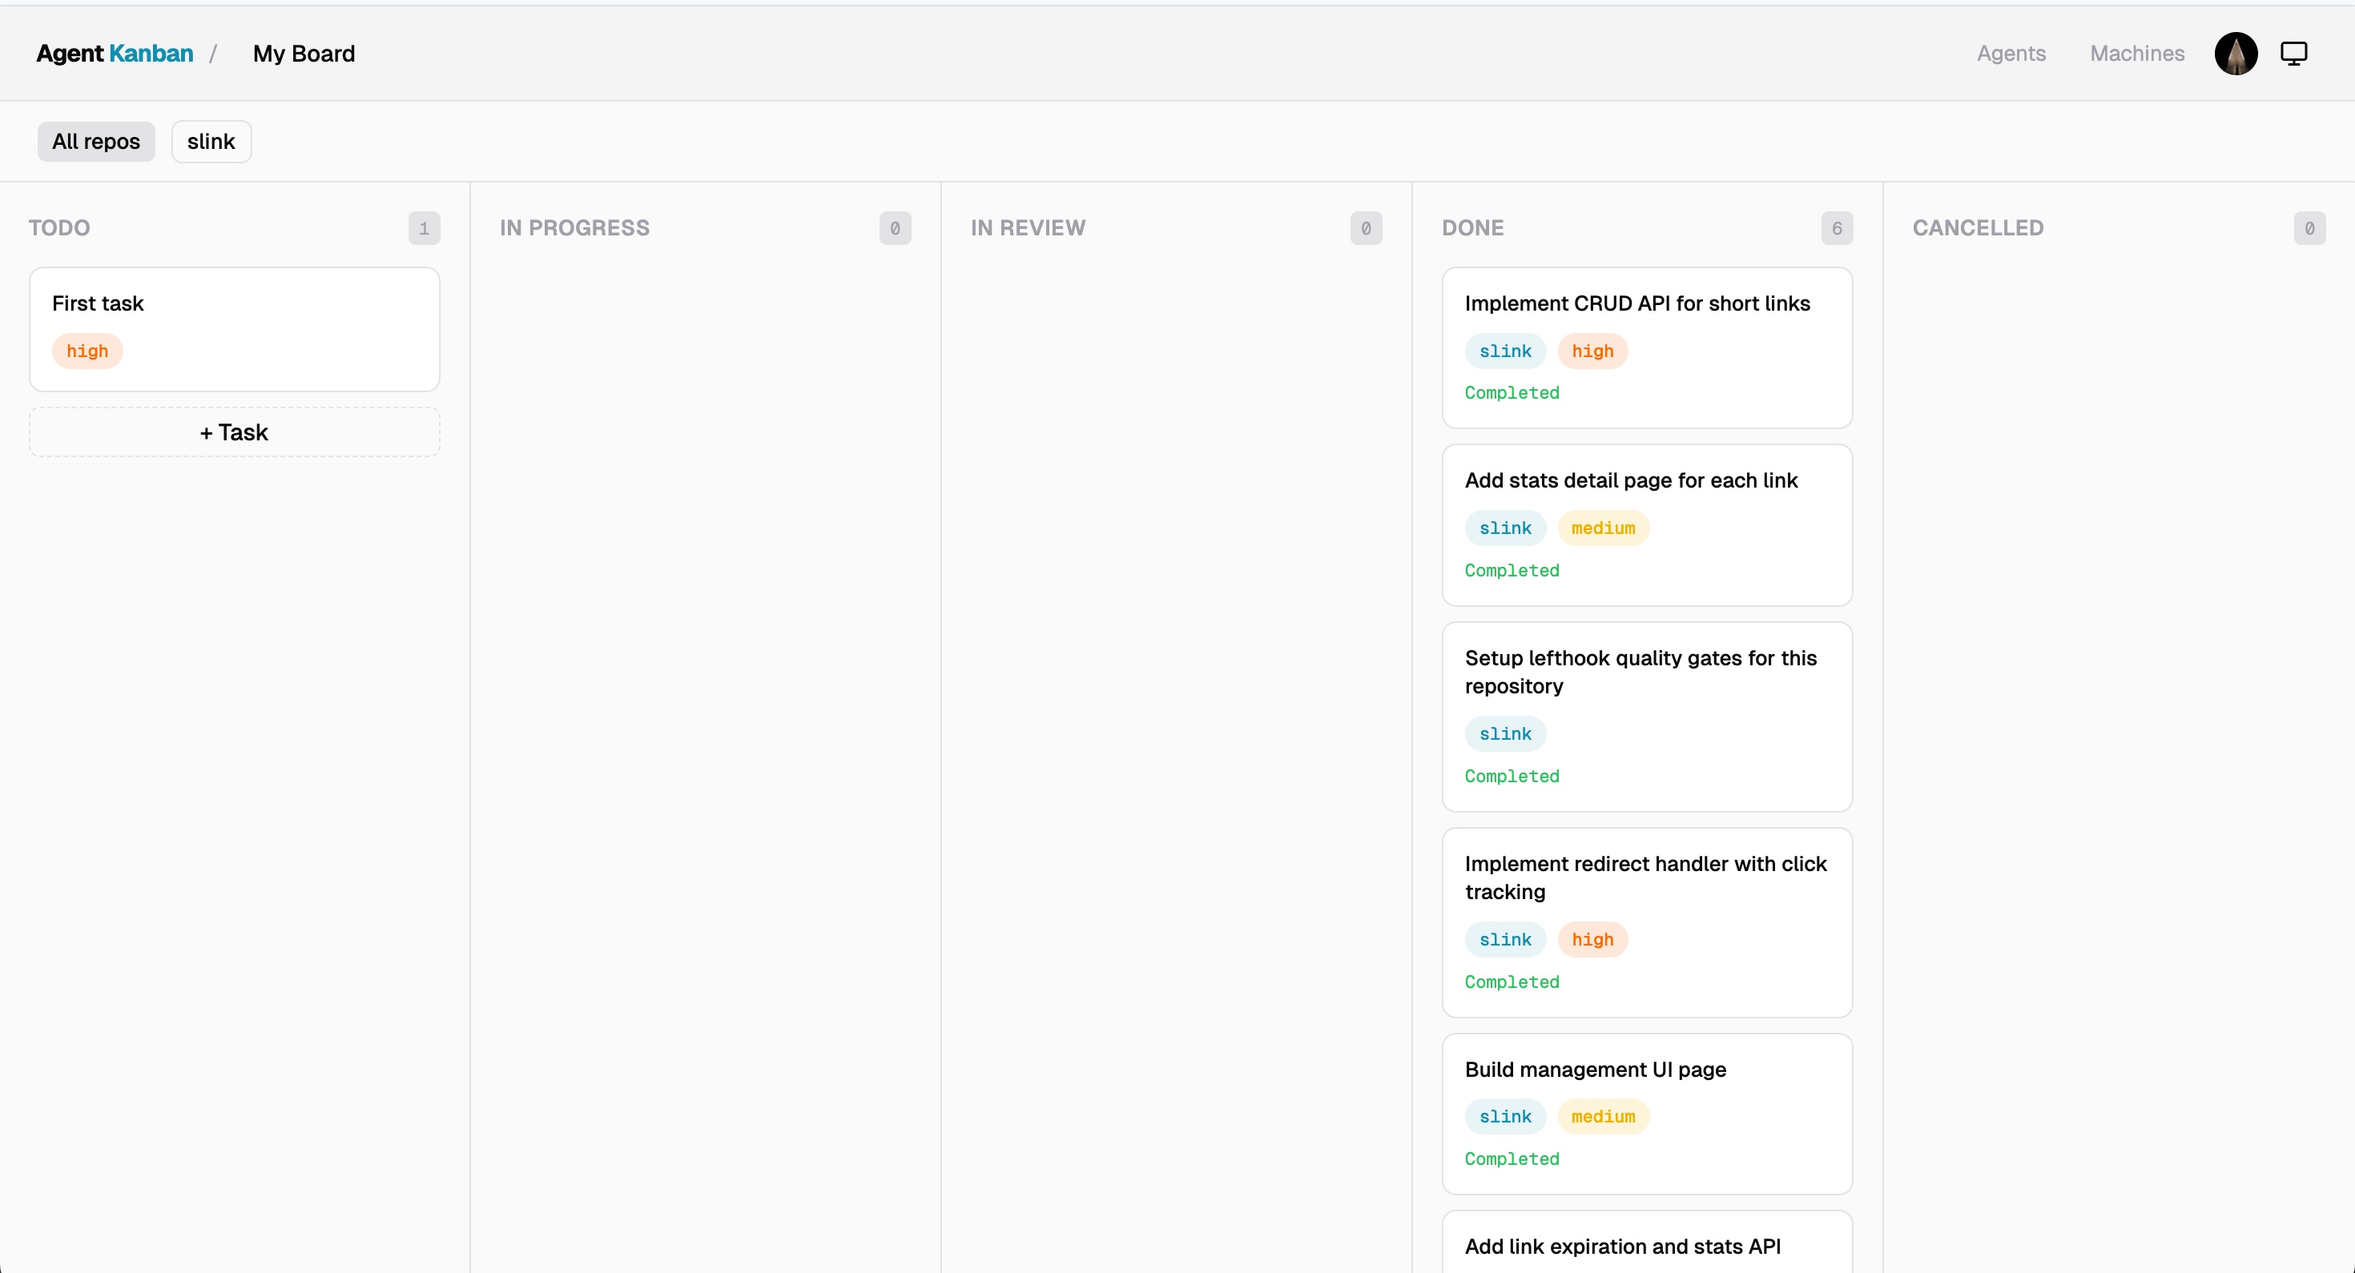Click the '+ Task' button in the TODO column
This screenshot has width=2355, height=1273.
(x=234, y=432)
